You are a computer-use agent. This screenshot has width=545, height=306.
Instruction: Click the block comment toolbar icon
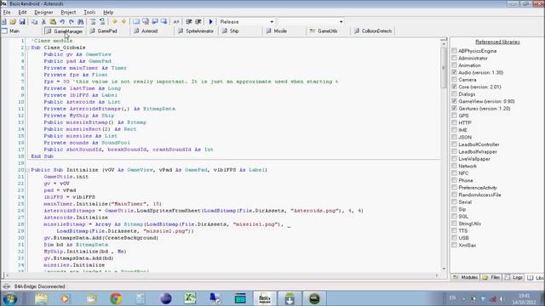[x=93, y=21]
